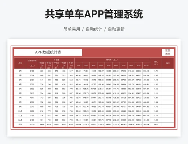
Task: Select the 1月 row label
Action: coord(20,71)
